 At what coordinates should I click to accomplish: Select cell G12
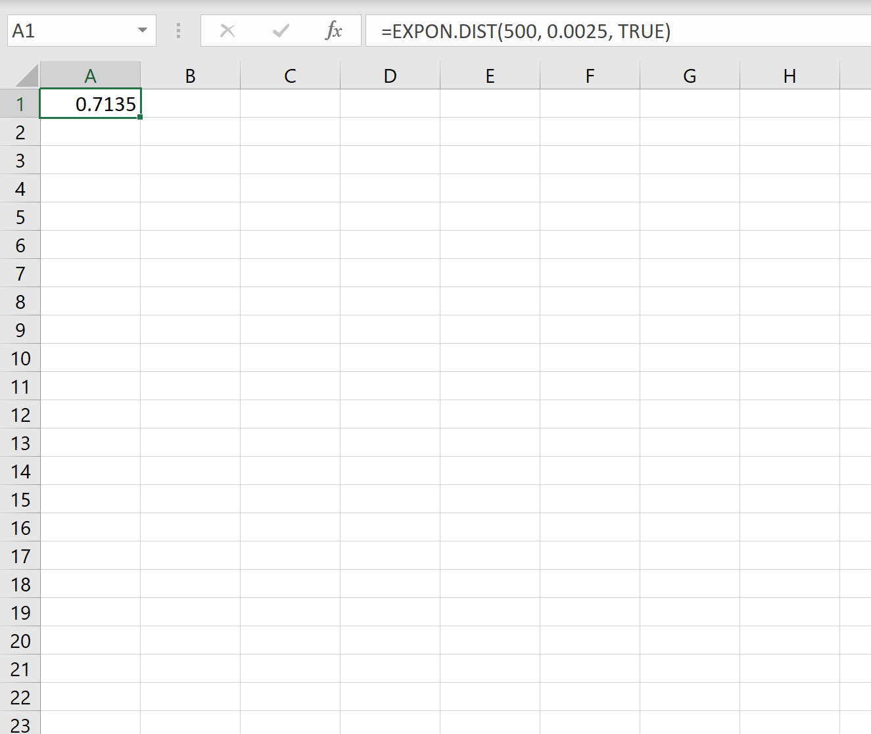[689, 415]
